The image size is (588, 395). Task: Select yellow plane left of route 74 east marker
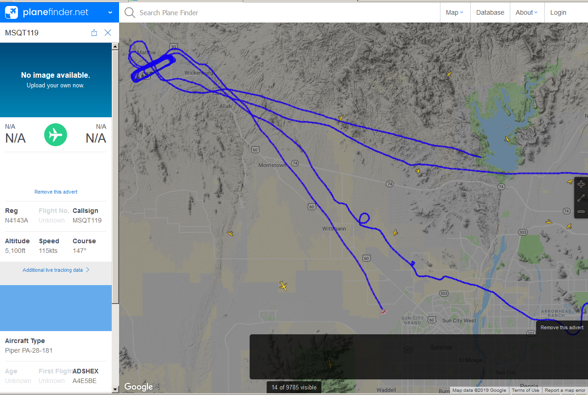(x=549, y=222)
